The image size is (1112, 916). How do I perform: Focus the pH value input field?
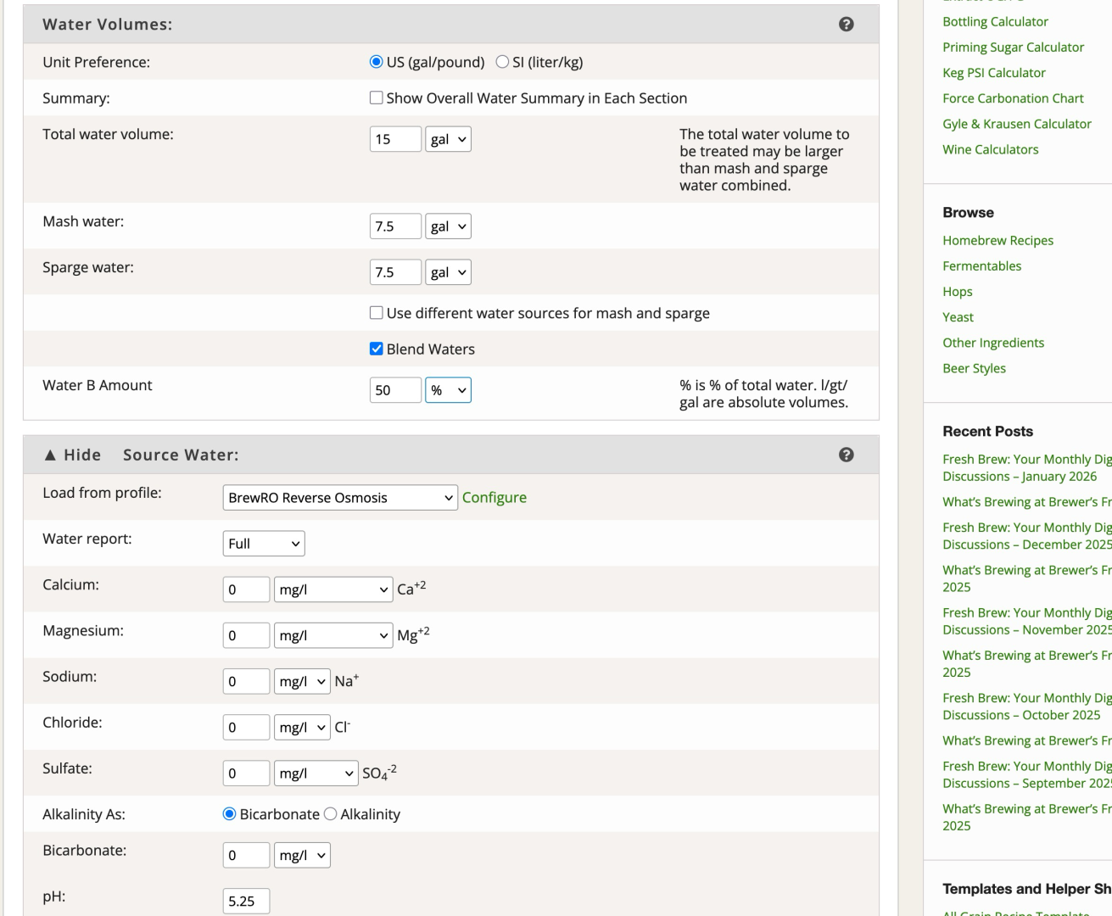[x=246, y=901]
